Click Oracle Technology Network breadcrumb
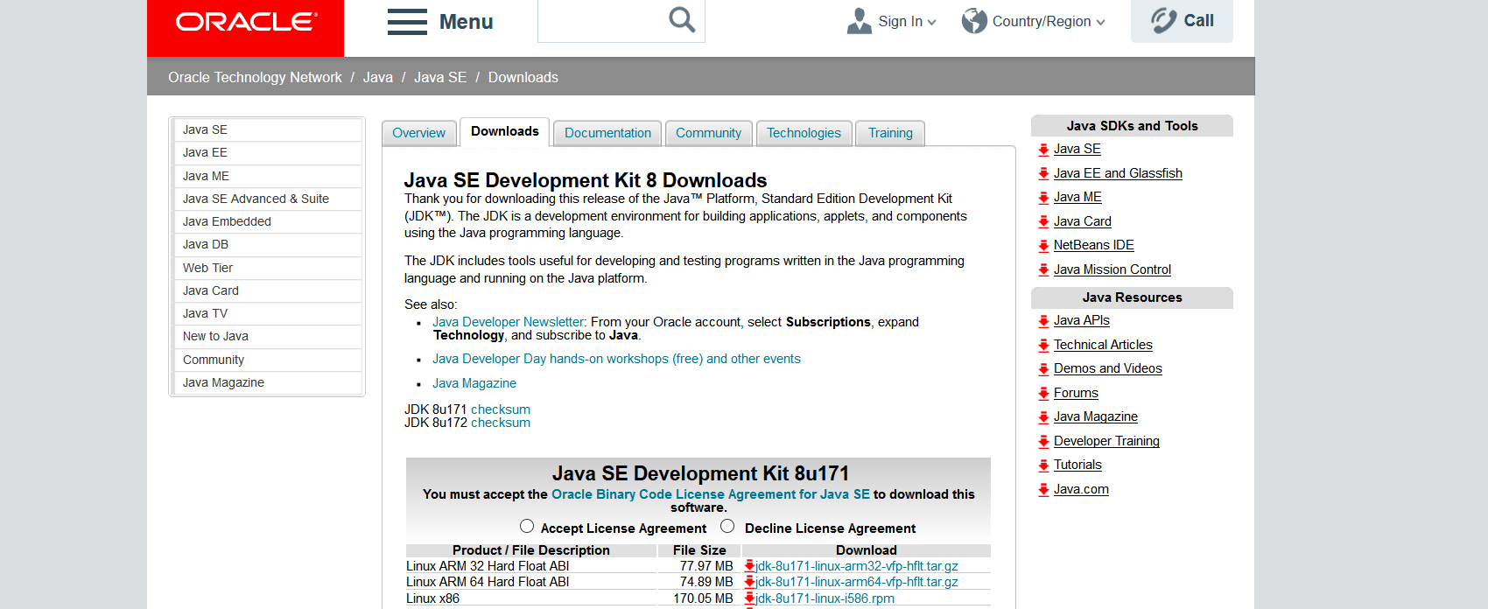Image resolution: width=1488 pixels, height=609 pixels. (255, 77)
